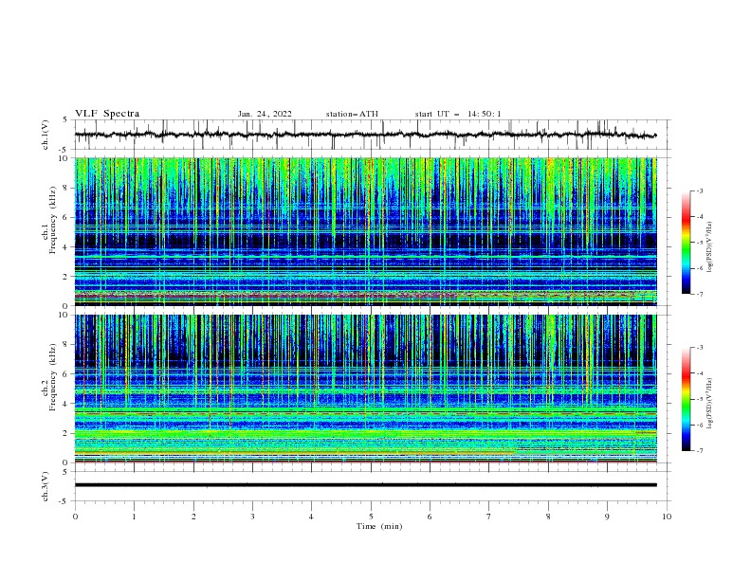751x580 pixels.
Task: Click the ch.1 frequency tick "6"
Action: pos(66,217)
